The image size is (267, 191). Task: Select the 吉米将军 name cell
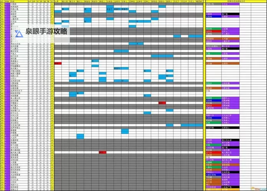(x=19, y=165)
